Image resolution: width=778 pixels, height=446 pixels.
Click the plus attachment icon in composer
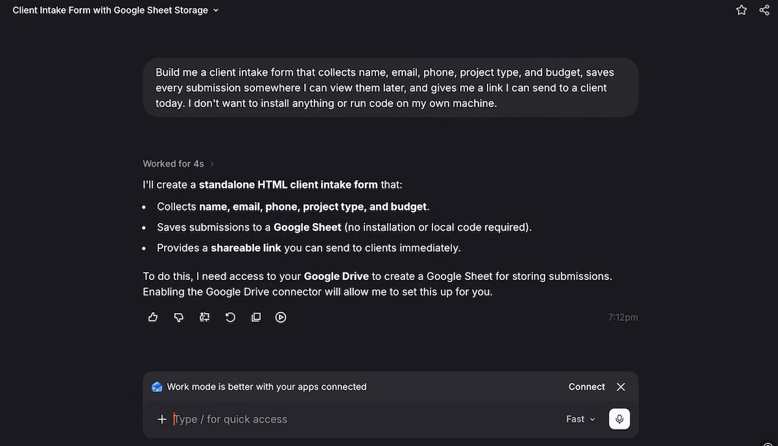click(x=162, y=419)
